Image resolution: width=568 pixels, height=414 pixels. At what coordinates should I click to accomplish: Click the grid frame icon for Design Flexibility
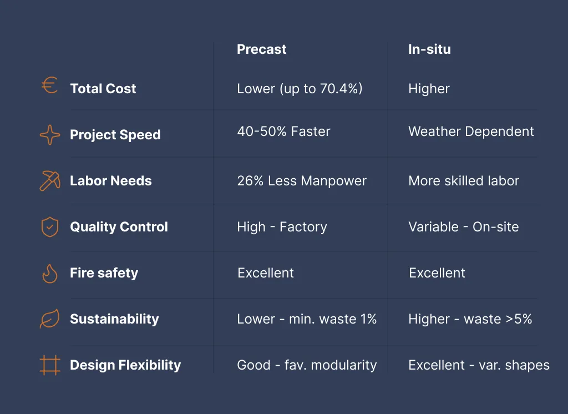(x=49, y=365)
